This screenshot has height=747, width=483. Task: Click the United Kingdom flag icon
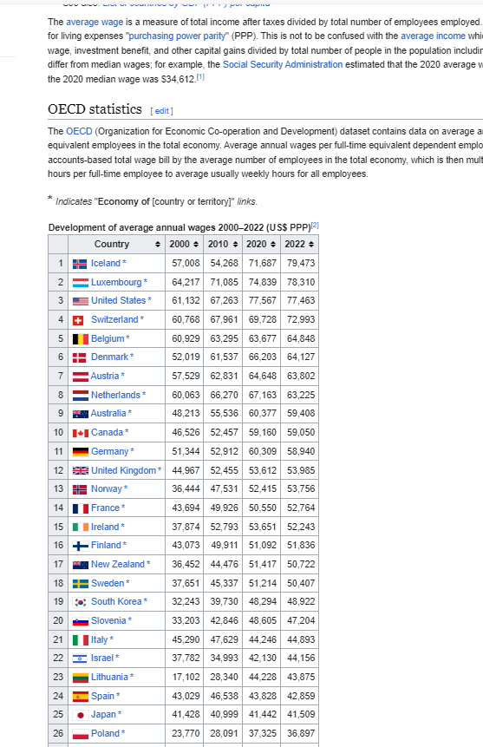(x=80, y=471)
